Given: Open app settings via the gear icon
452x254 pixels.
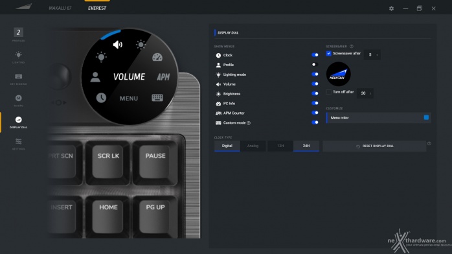Looking at the screenshot, I should coord(391,8).
